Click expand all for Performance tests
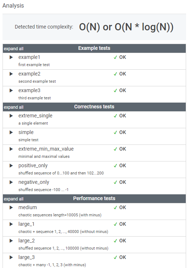The image size is (189, 268). pos(13,199)
